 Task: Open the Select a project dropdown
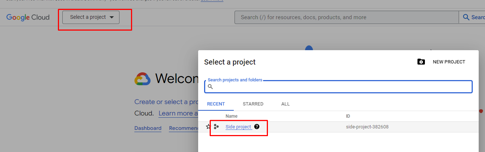91,17
